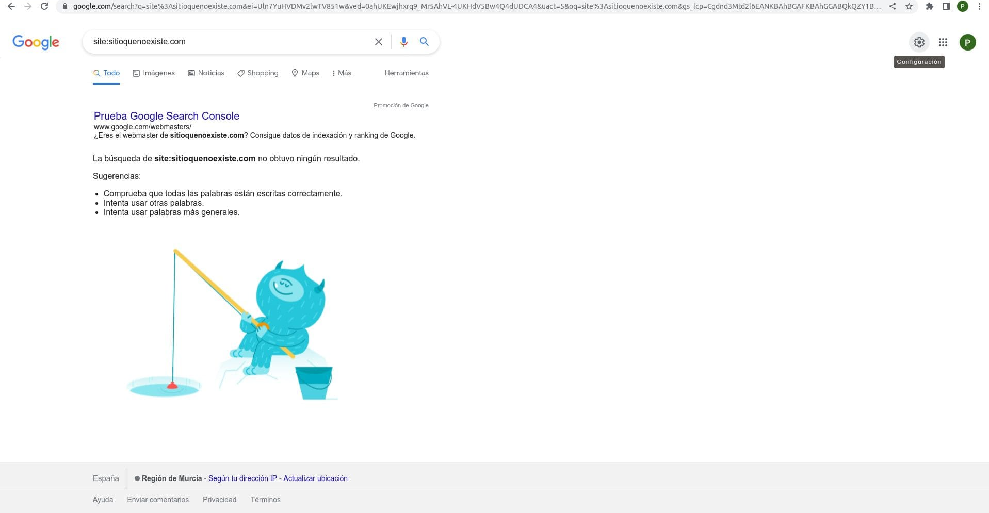Start voice search with microphone icon
The width and height of the screenshot is (989, 513).
(403, 42)
